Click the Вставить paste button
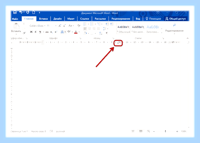The height and width of the screenshot is (143, 200). 16,28
